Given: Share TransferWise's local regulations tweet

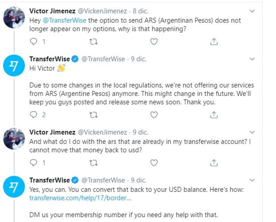Looking at the screenshot, I should click(214, 115).
